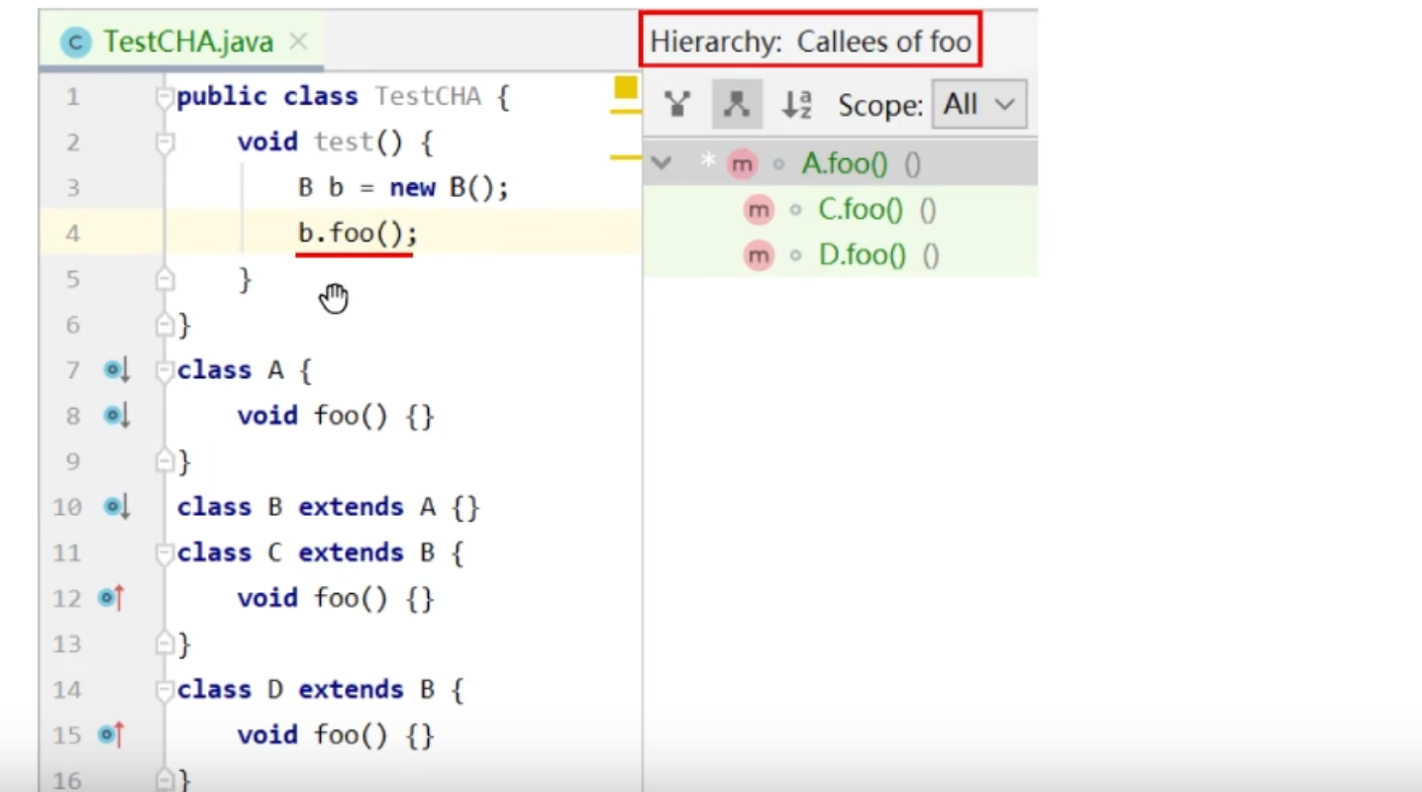This screenshot has height=792, width=1422.
Task: Click the overridden-method gutter icon on line 8
Action: click(x=117, y=416)
